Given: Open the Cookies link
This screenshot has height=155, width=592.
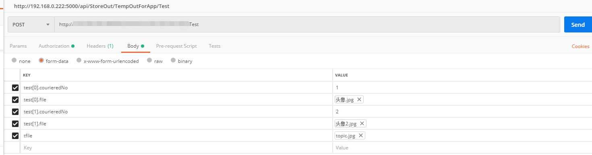Looking at the screenshot, I should 580,46.
